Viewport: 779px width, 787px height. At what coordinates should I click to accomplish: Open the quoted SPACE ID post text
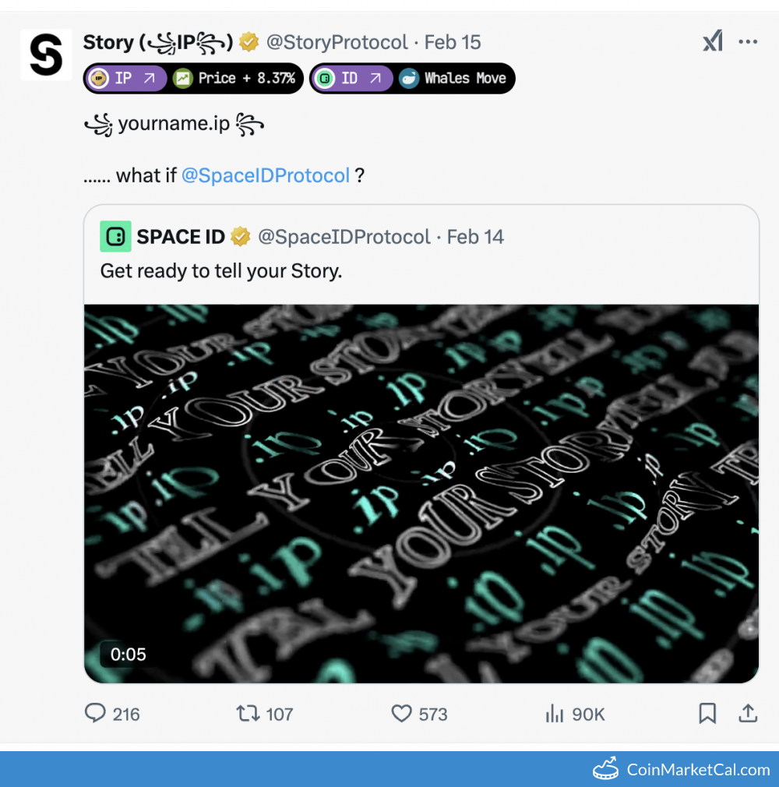(x=221, y=271)
